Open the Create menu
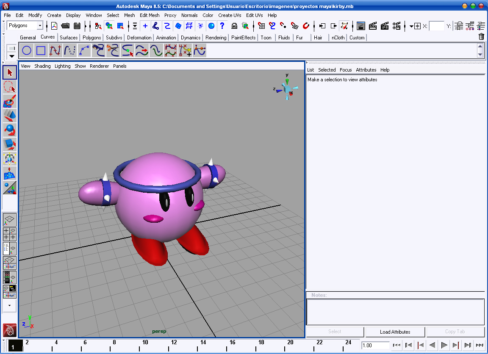This screenshot has height=354, width=488. (54, 15)
